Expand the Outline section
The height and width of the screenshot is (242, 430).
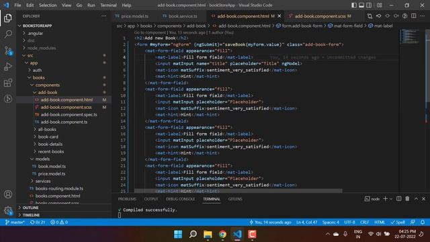point(64,208)
